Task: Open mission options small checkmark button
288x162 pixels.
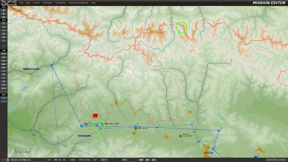Action: tap(4, 41)
